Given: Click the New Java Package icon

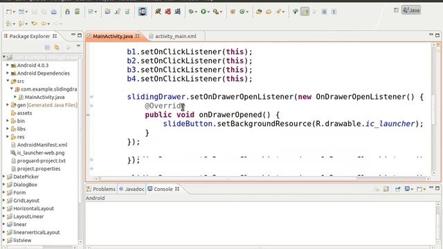Looking at the screenshot, I should coord(233,12).
